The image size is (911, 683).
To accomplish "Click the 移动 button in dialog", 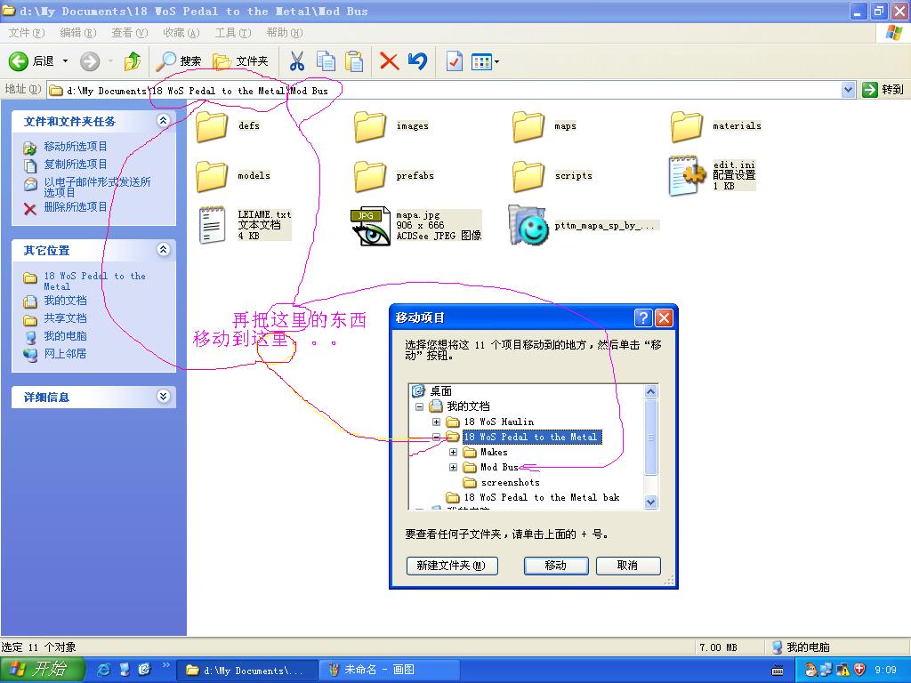I will (556, 565).
